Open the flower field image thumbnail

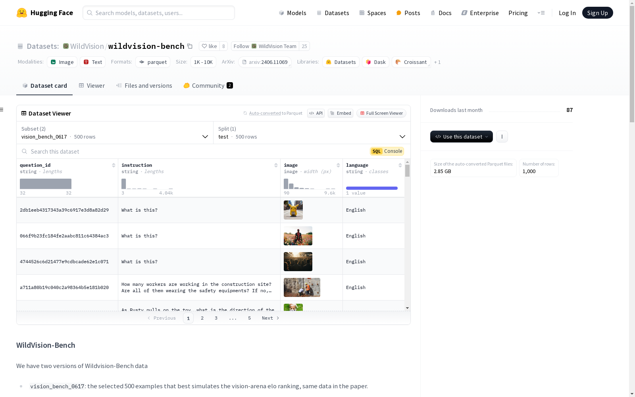pyautogui.click(x=298, y=236)
